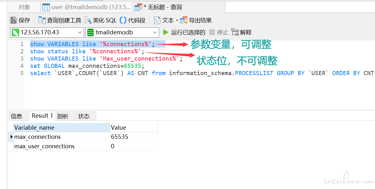This screenshot has width=375, height=189.
Task: Select the 65535 value cell
Action: coord(134,137)
